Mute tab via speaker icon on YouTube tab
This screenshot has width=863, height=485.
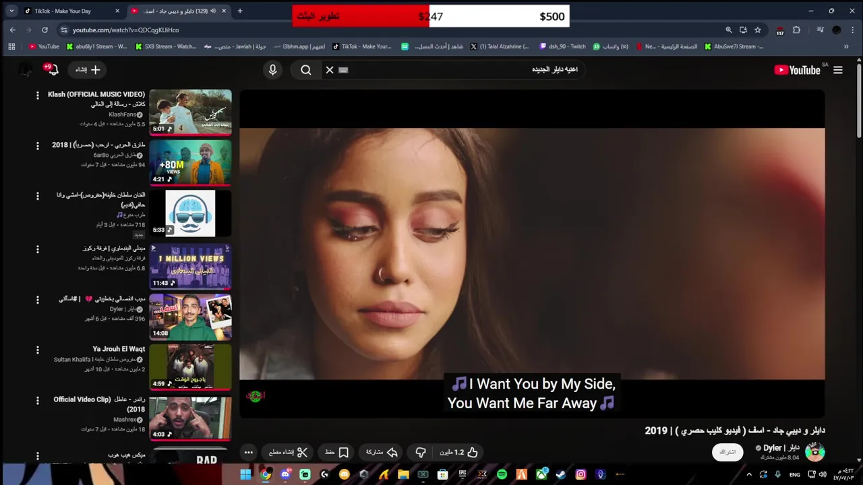[x=212, y=11]
